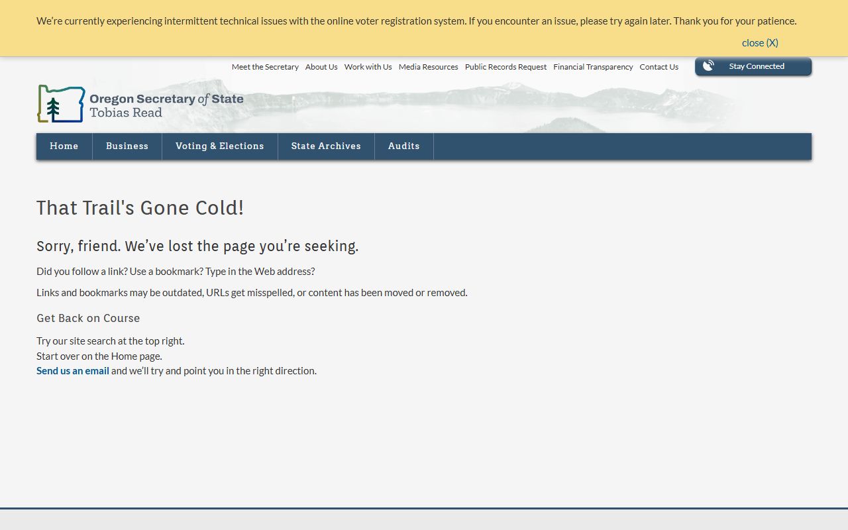Click the Oregon Secretary of State title text
The width and height of the screenshot is (848, 530).
click(166, 99)
